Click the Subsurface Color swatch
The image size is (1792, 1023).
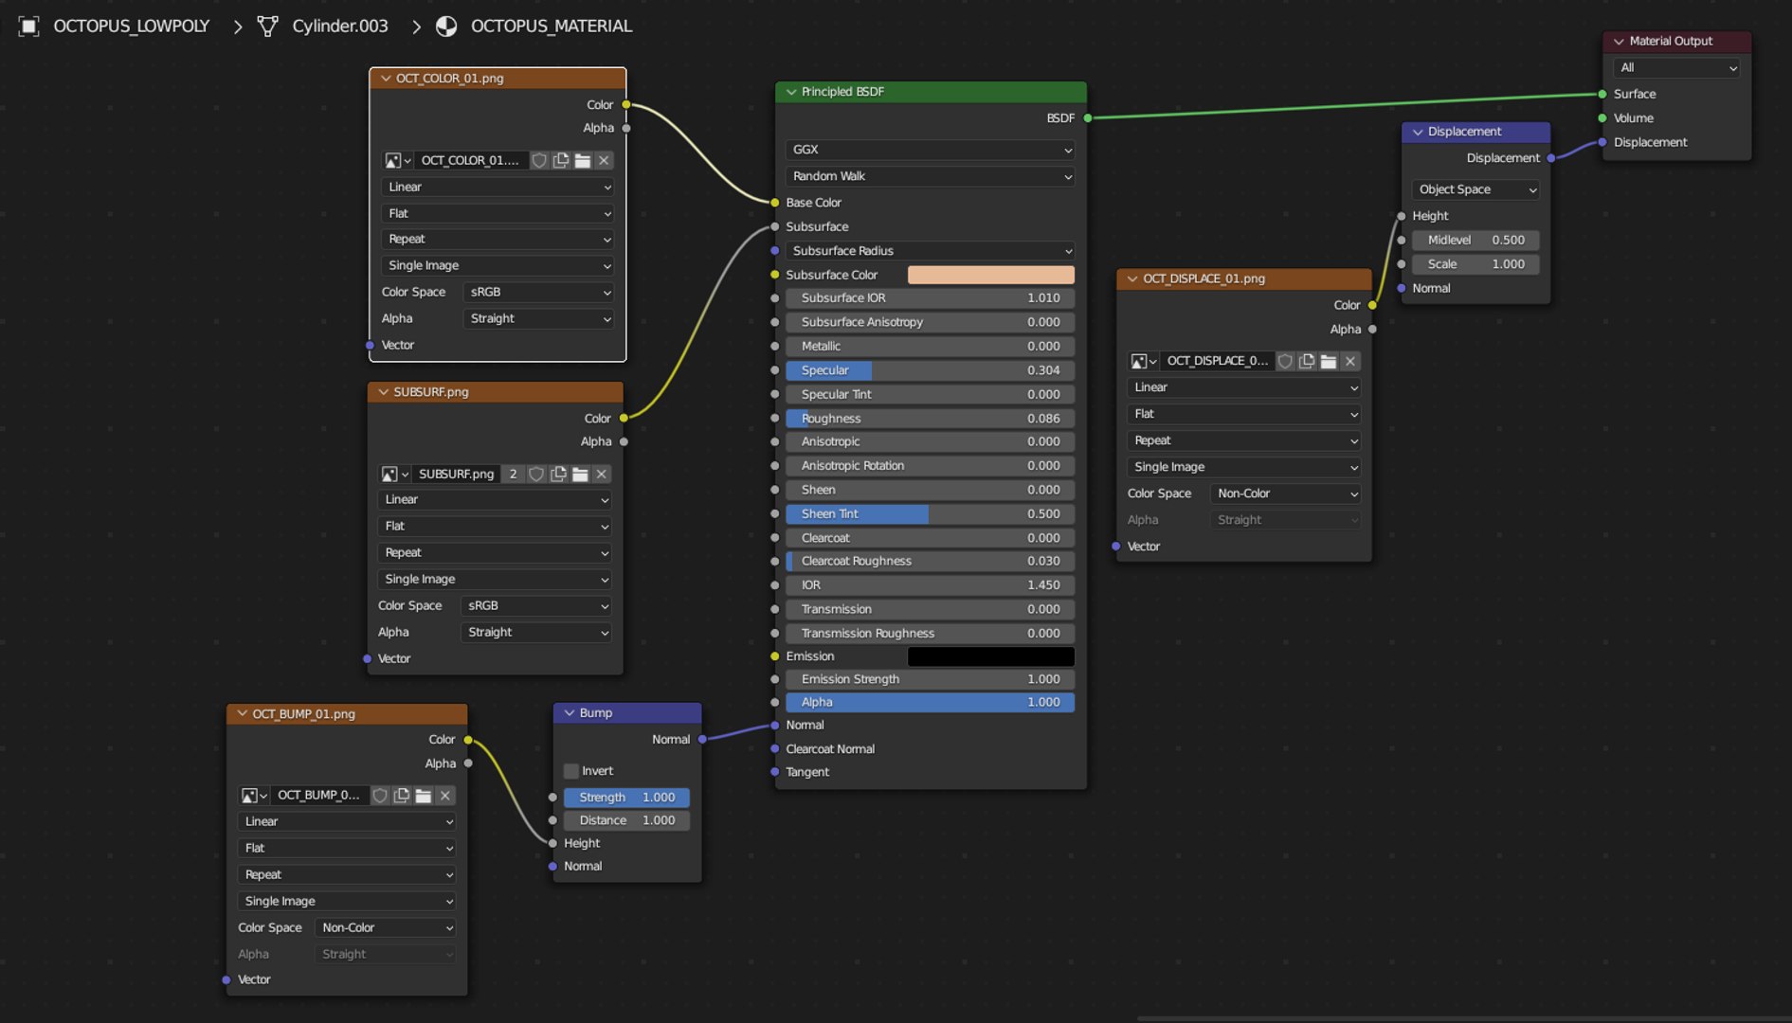tap(991, 275)
